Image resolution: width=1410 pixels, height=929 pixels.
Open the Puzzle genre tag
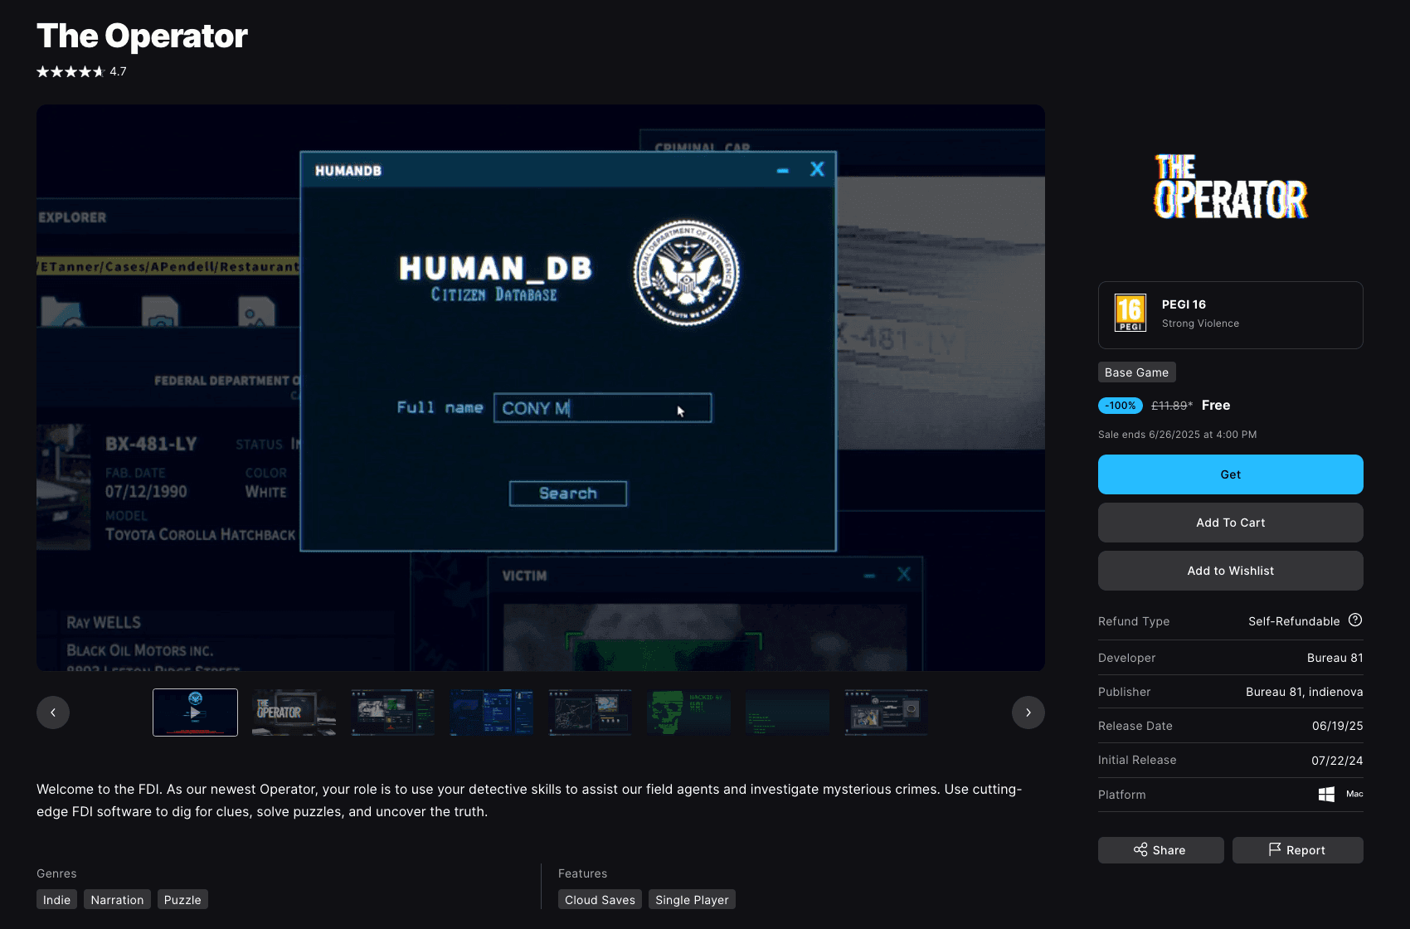pyautogui.click(x=182, y=900)
